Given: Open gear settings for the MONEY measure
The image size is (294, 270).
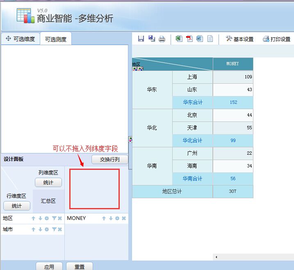Looking at the screenshot, I should click(117, 218).
